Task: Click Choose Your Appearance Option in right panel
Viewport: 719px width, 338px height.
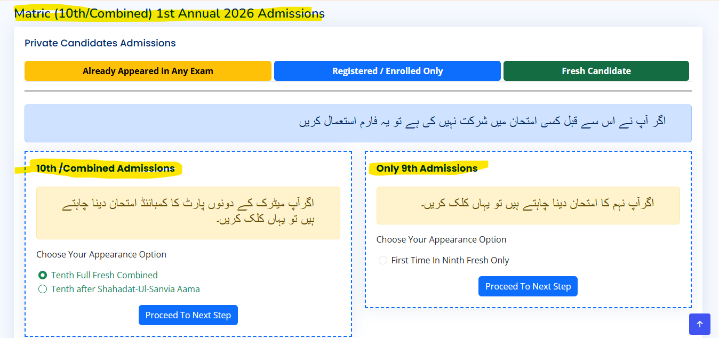Action: 441,239
